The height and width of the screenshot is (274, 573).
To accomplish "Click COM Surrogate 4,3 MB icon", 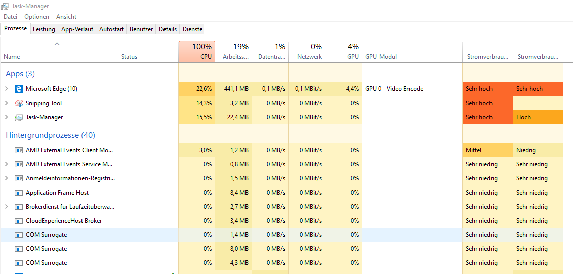I will (x=18, y=263).
